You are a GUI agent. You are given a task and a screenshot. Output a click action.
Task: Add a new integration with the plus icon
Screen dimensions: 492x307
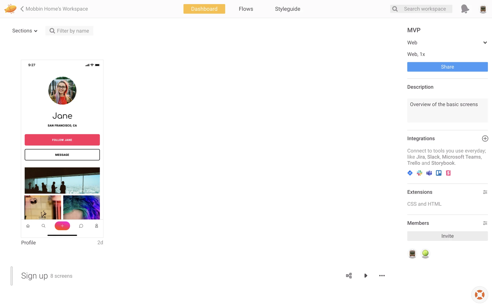click(485, 138)
